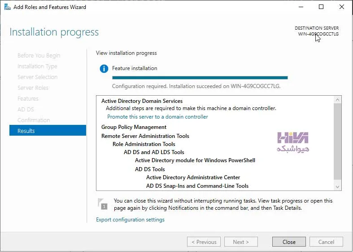Click 'View installation progress' heading text

(126, 53)
